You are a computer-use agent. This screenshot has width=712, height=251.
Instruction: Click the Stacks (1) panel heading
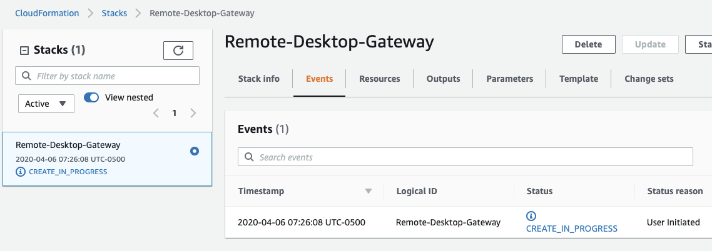tap(59, 50)
